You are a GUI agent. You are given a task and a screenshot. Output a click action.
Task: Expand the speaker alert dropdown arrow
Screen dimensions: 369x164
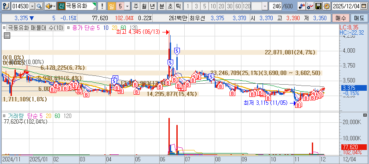54,6
